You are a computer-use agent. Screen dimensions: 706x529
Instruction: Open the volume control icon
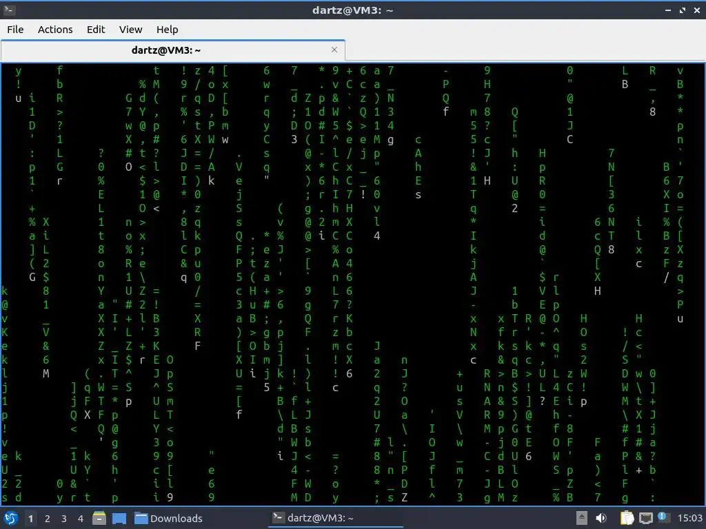[601, 518]
